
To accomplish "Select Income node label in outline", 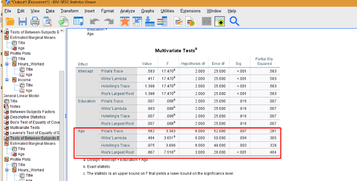I will coord(24,80).
